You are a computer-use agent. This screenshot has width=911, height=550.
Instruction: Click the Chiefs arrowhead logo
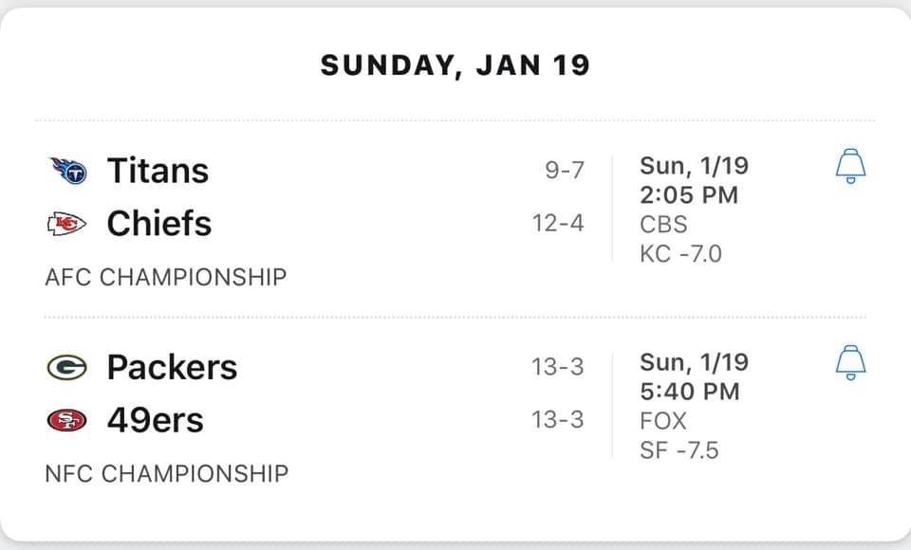(66, 224)
